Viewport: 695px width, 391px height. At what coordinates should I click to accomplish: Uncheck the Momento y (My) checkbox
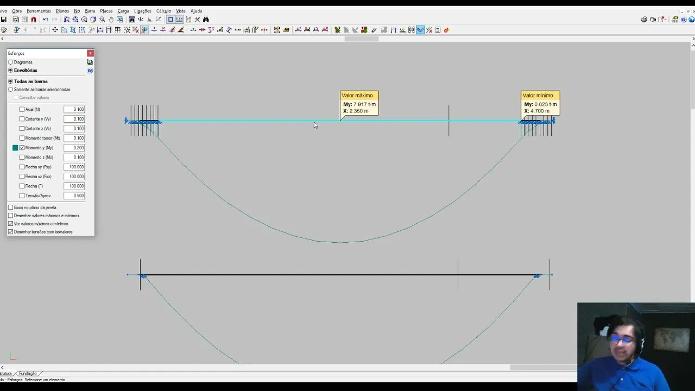[22, 148]
